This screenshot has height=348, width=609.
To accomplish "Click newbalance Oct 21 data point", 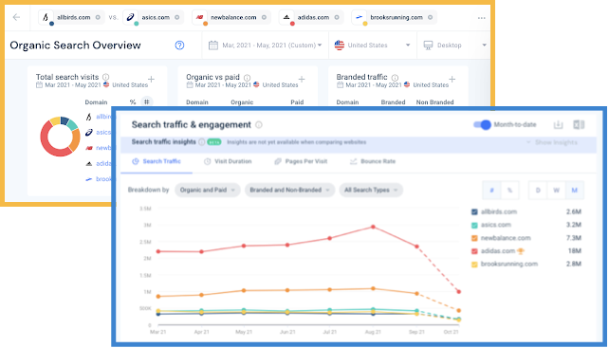I will coord(459,311).
